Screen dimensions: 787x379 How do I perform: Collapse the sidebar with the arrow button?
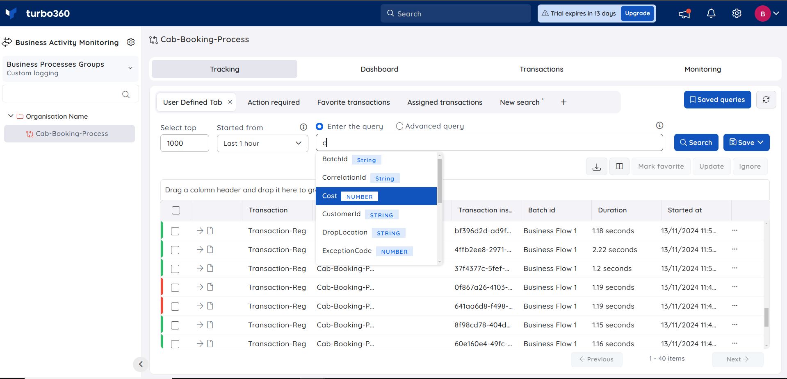pyautogui.click(x=141, y=364)
